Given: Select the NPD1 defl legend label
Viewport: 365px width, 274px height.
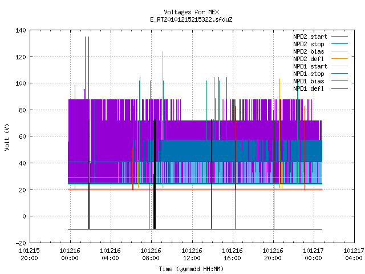Looking at the screenshot, I should point(309,88).
